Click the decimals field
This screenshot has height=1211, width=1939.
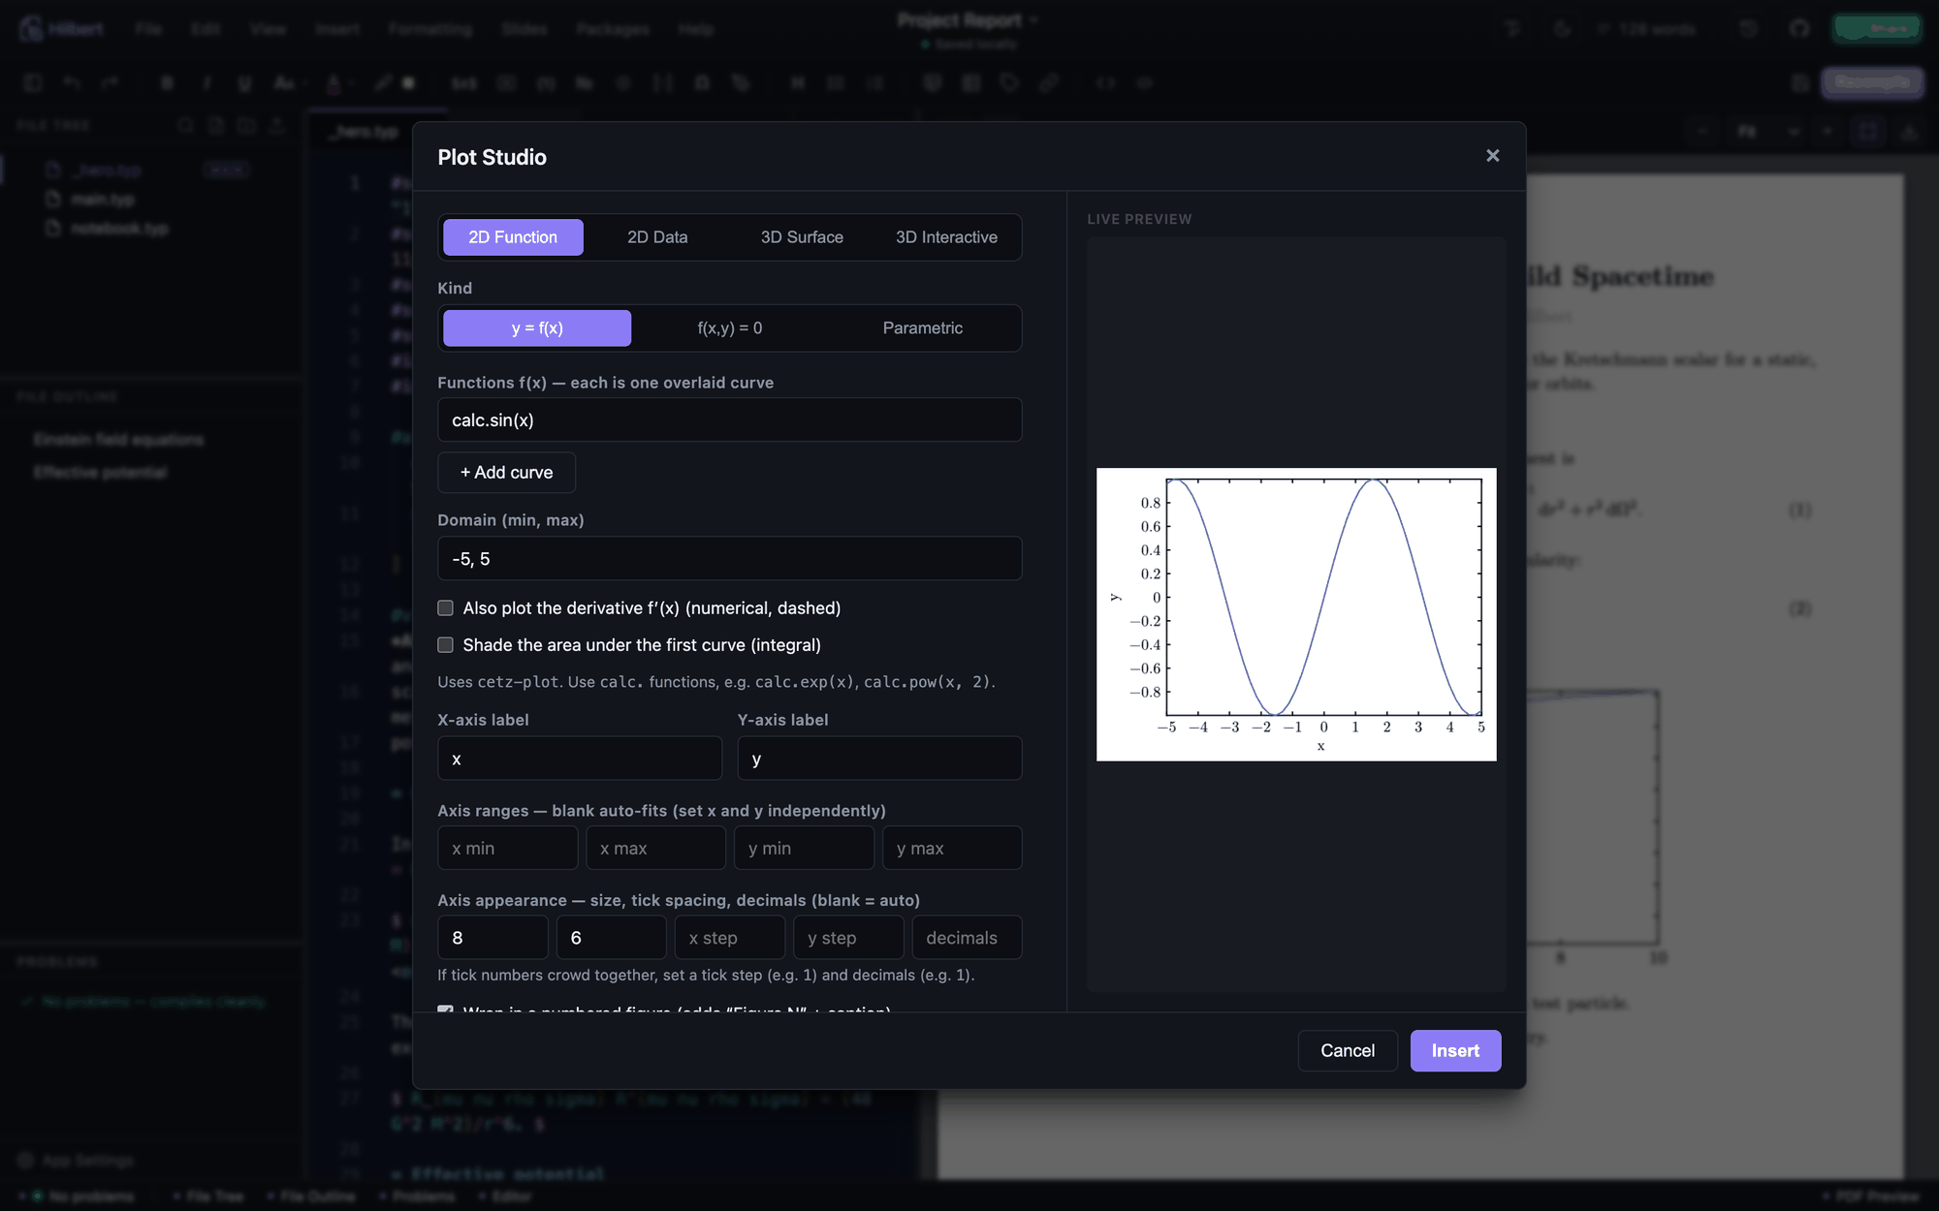(x=967, y=938)
